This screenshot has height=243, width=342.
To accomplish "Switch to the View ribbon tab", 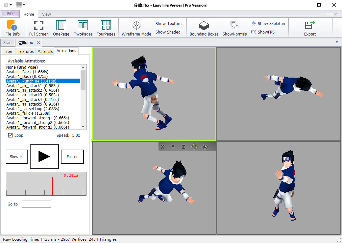I will [46, 14].
